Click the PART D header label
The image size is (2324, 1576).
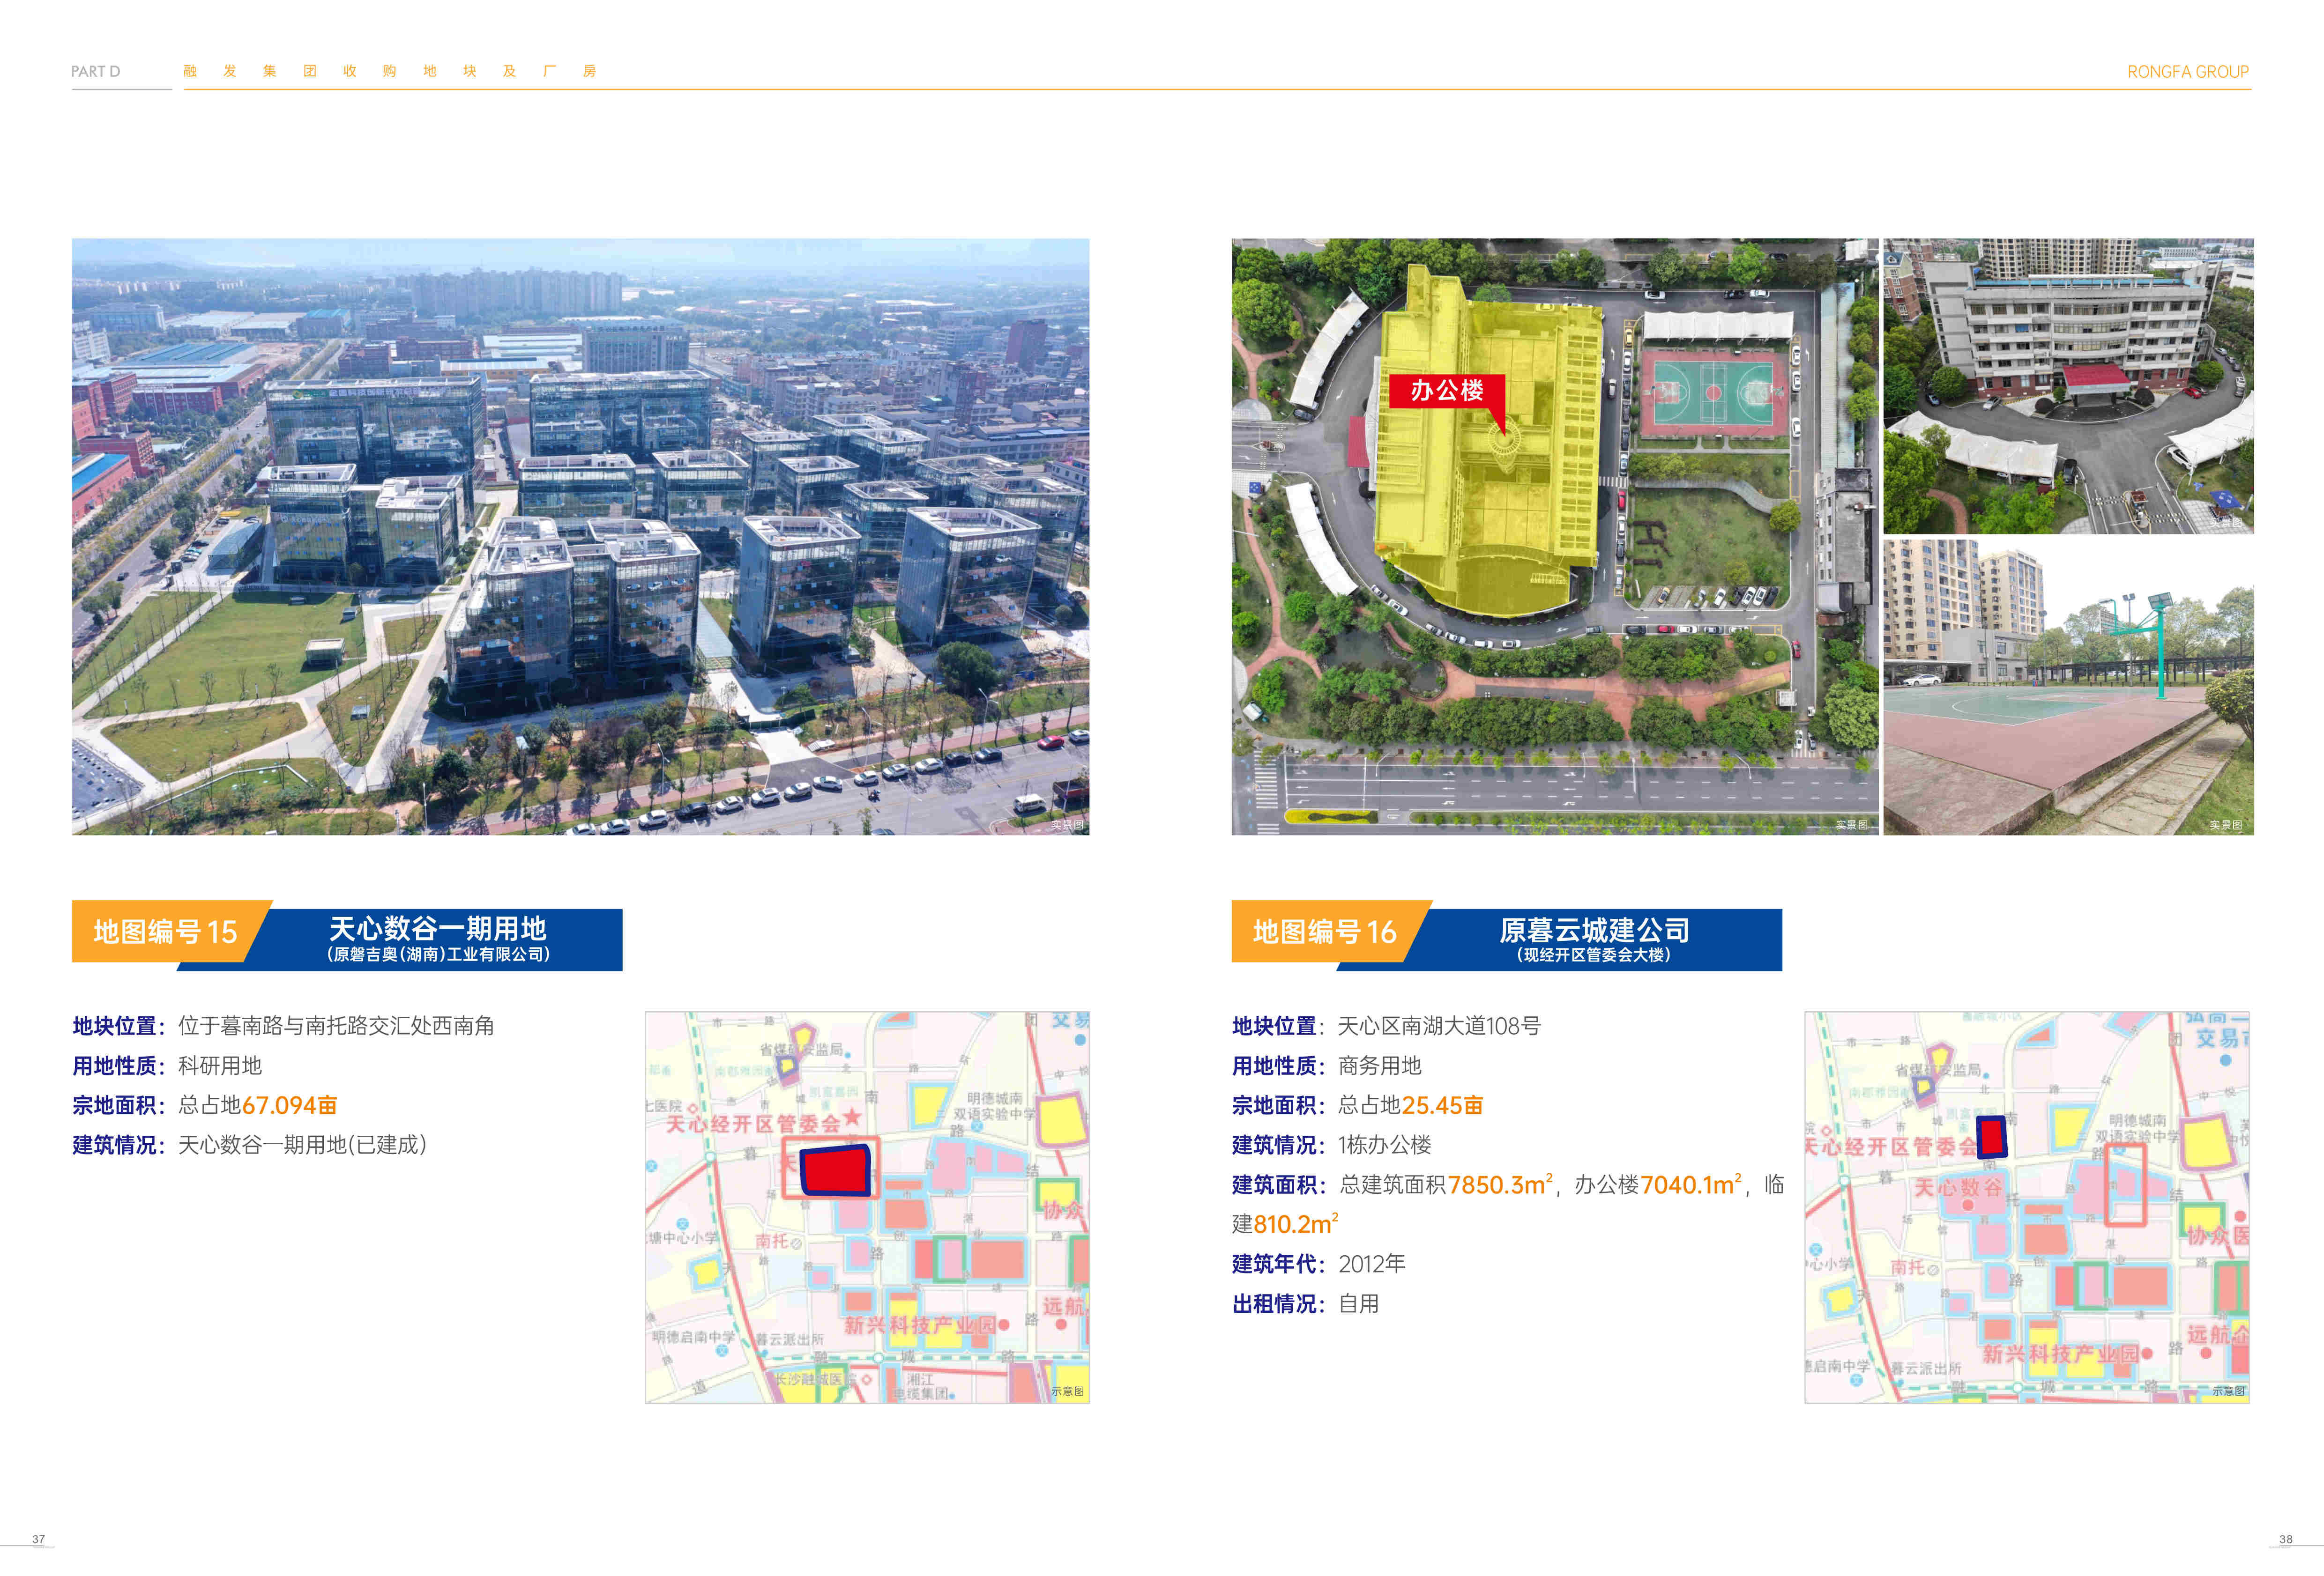coord(95,72)
